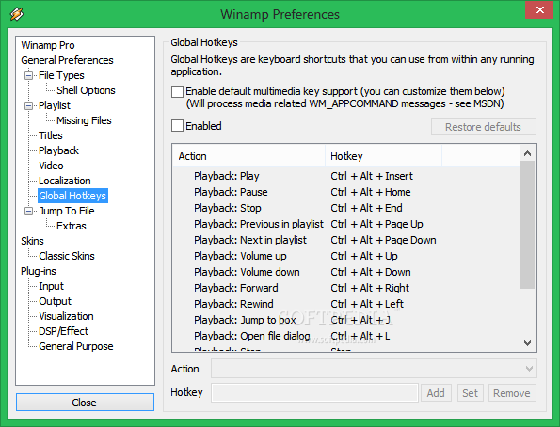Screen dimensions: 560x427
Task: Open Plug-ins section
Action: tap(39, 271)
